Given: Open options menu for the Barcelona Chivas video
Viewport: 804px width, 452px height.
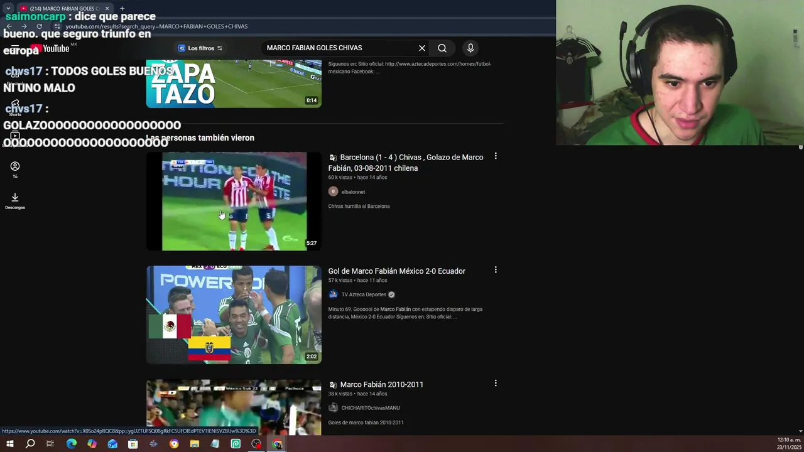Looking at the screenshot, I should 496,156.
